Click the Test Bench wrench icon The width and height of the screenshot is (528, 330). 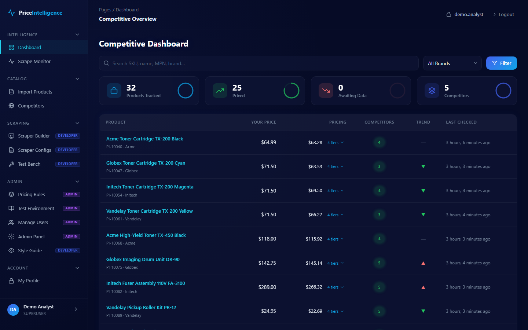click(11, 164)
